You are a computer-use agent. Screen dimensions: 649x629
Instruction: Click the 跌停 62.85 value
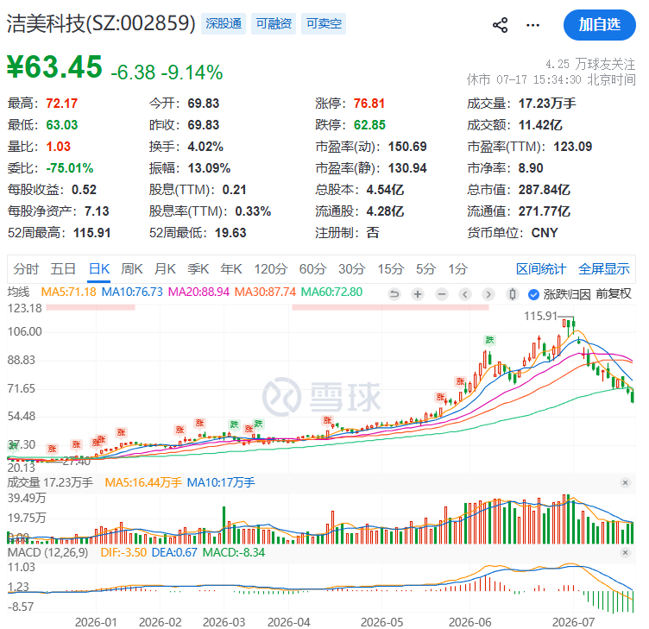point(369,125)
